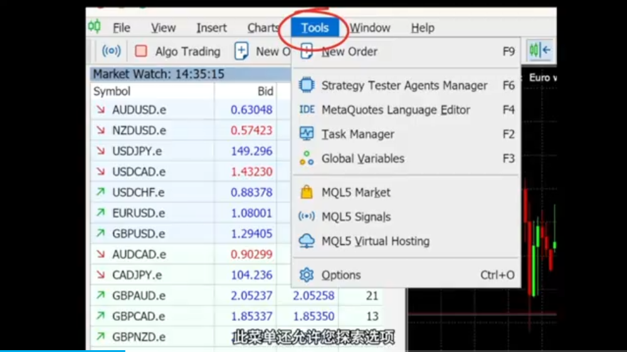Screen dimensions: 627x352
Task: Select the NZDUSD.e symbol row
Action: (191, 131)
